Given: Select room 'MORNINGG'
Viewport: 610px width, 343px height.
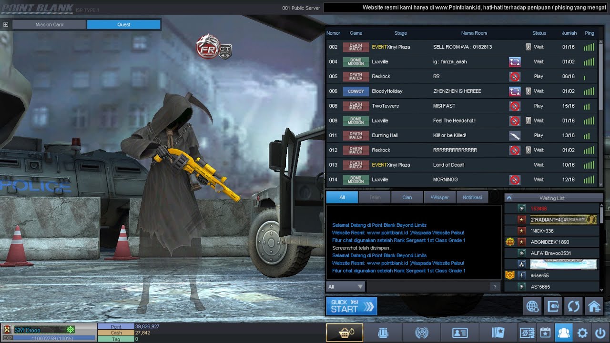Looking at the screenshot, I should tap(461, 180).
